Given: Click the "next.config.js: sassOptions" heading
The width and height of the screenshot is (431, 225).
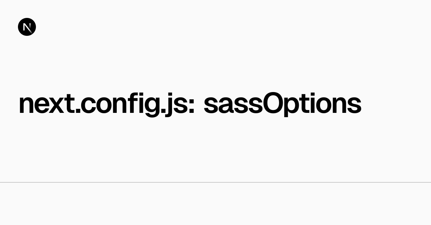Looking at the screenshot, I should tap(190, 104).
